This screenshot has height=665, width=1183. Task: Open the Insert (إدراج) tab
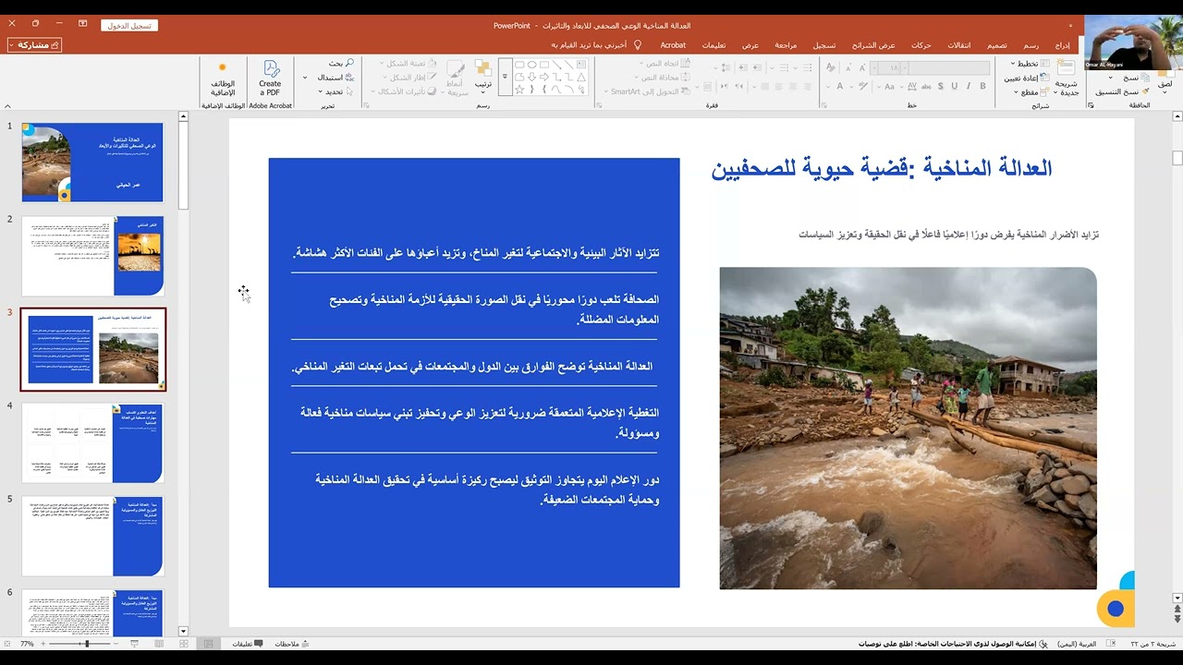pyautogui.click(x=1063, y=44)
